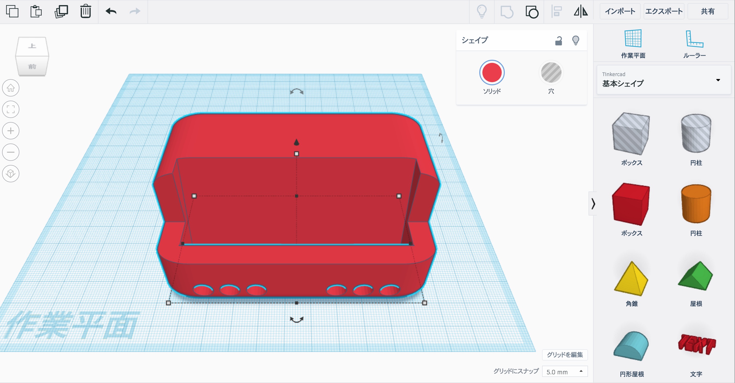The width and height of the screenshot is (735, 383).
Task: Select the 穴 (hole) option
Action: pyautogui.click(x=551, y=73)
